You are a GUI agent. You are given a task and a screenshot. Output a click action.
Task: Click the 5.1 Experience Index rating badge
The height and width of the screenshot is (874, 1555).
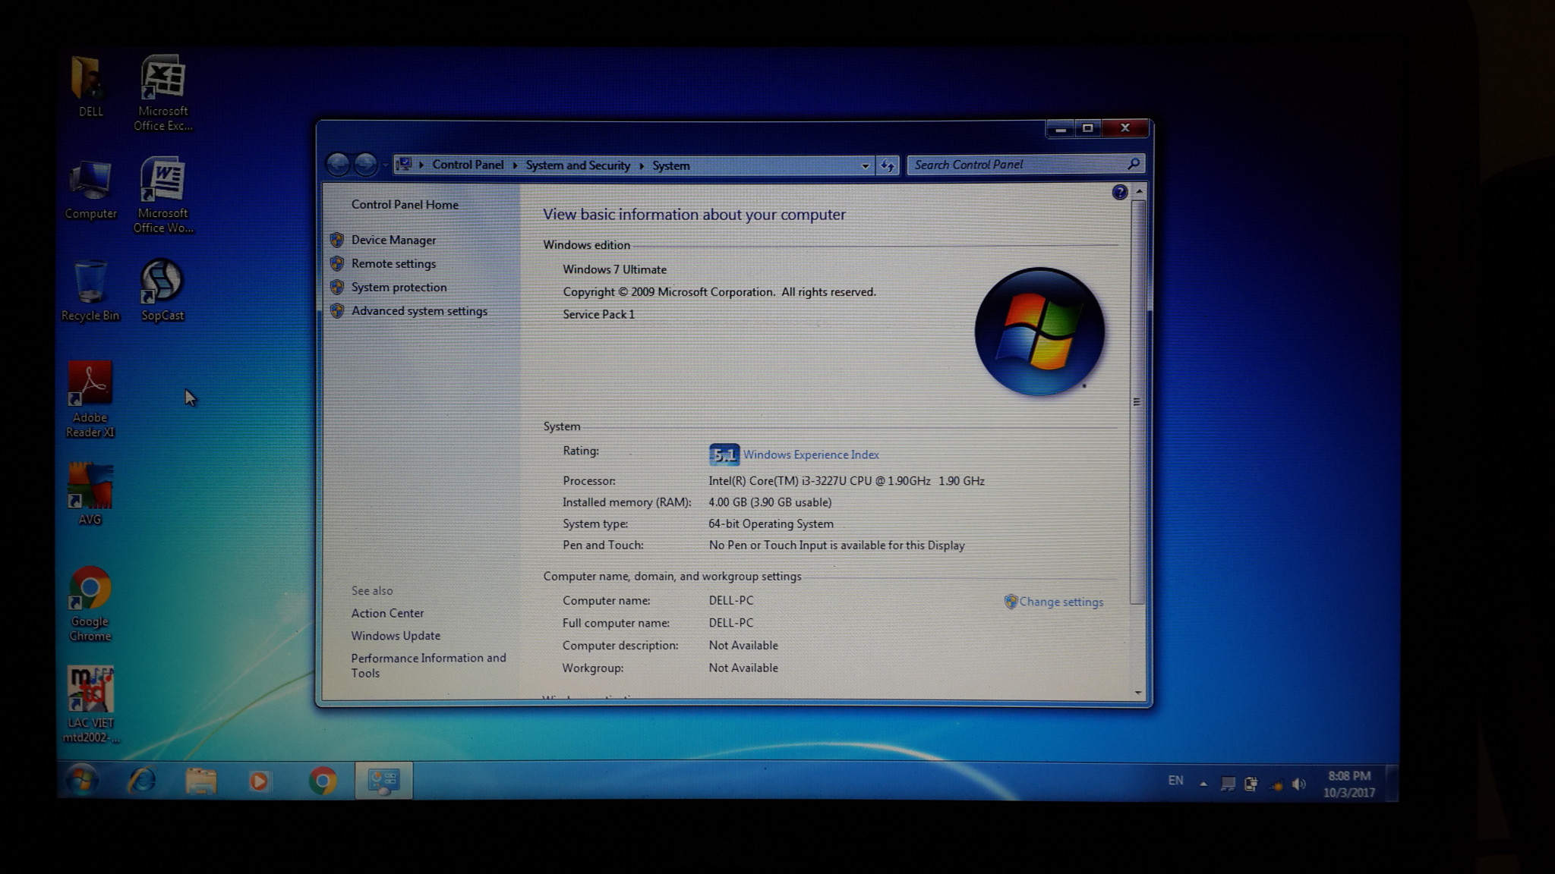click(x=724, y=454)
